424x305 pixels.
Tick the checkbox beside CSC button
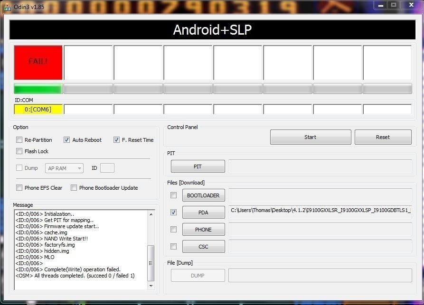coord(174,246)
